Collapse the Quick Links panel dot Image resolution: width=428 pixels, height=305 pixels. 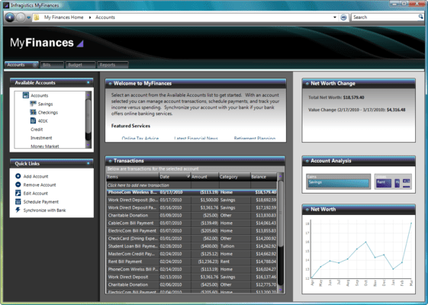(x=88, y=163)
